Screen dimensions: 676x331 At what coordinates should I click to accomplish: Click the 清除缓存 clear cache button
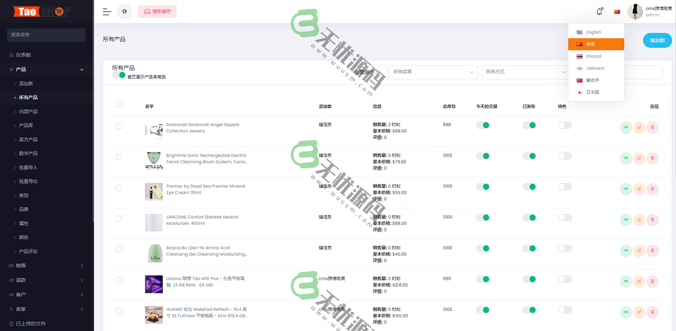(x=157, y=11)
